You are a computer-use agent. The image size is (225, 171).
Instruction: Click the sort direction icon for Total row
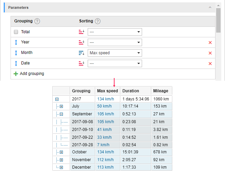click(81, 32)
